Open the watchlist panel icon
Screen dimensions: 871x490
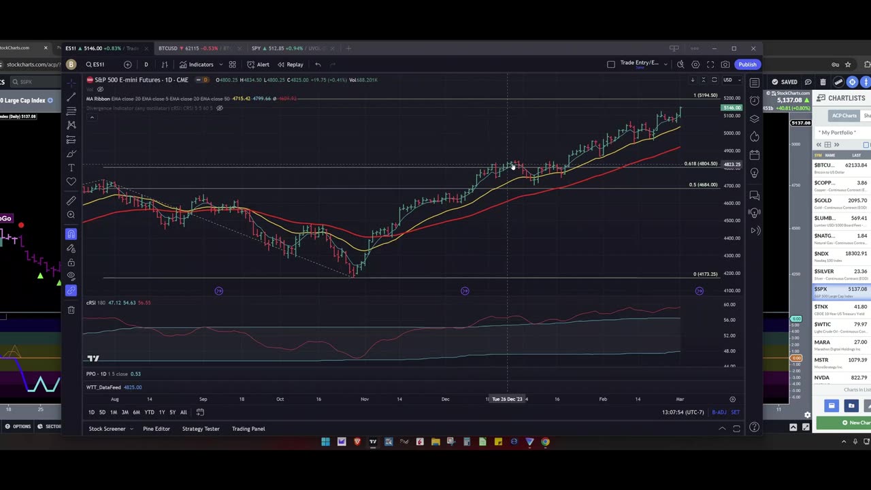pos(754,82)
